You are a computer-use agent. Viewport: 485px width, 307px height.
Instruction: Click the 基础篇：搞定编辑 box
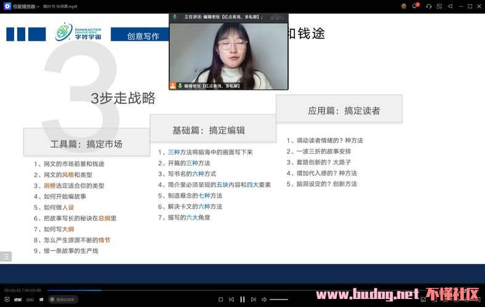click(x=213, y=129)
